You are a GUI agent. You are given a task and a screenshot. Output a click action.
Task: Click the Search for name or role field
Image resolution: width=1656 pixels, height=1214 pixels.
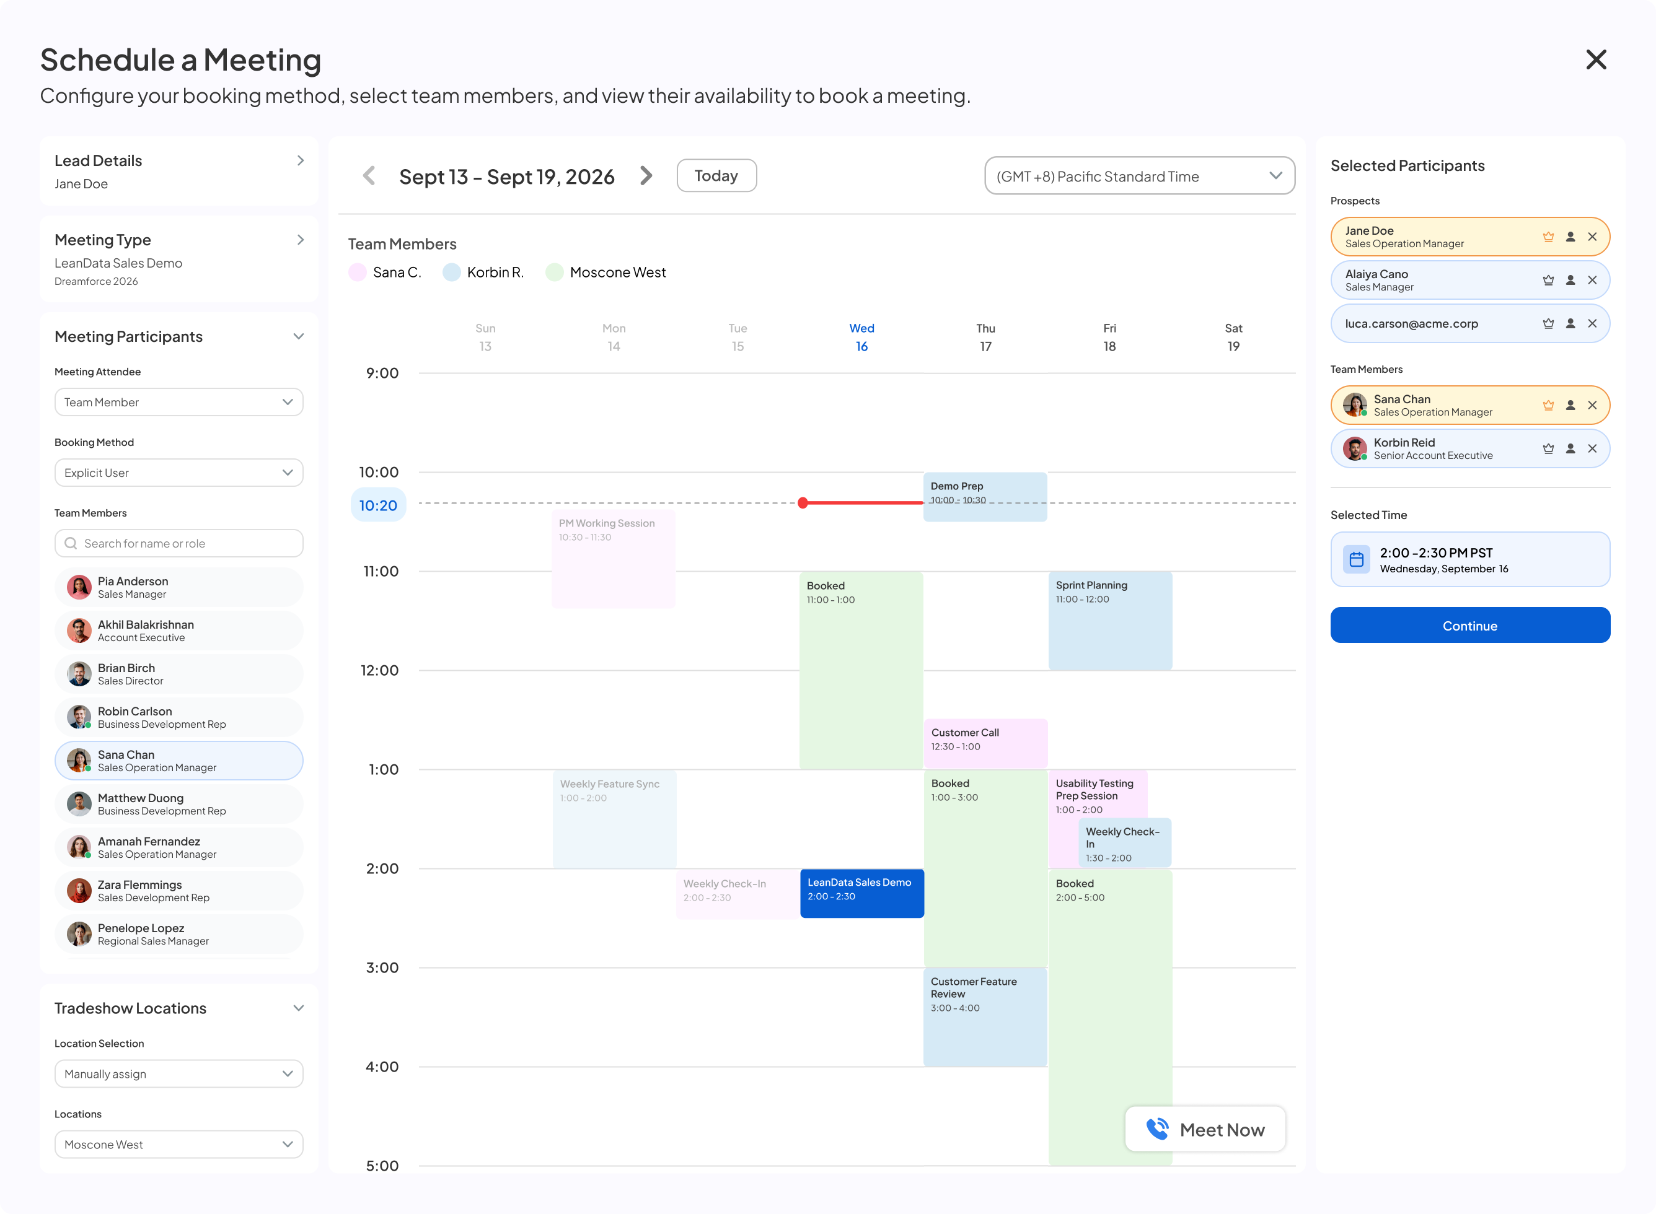(x=178, y=543)
